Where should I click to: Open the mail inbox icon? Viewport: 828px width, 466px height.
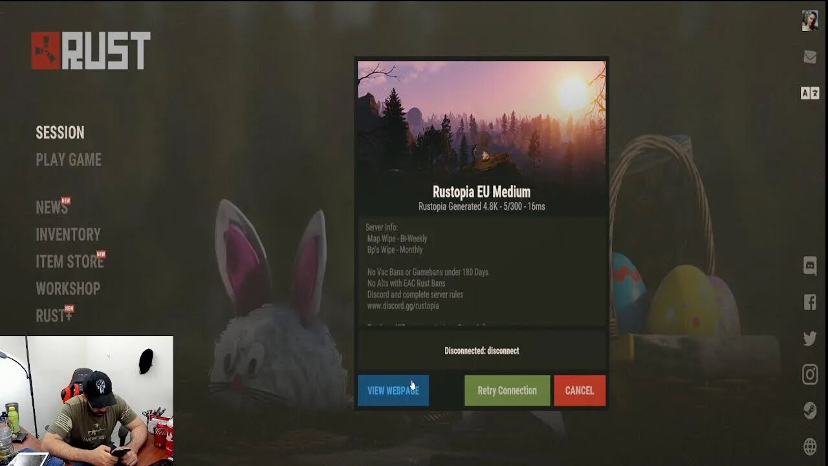810,57
